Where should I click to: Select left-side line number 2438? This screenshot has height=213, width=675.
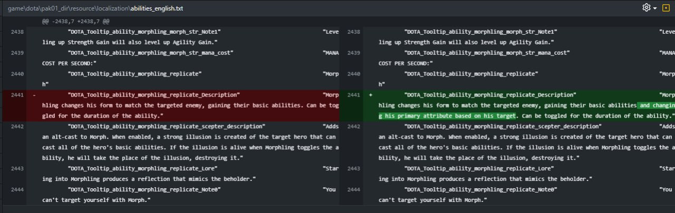click(x=17, y=32)
